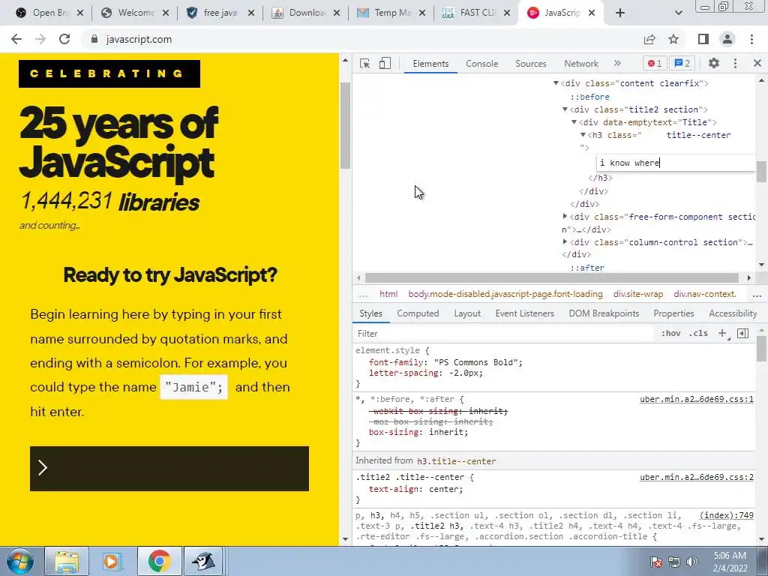
Task: Add a new style rule plus icon
Action: tap(723, 334)
